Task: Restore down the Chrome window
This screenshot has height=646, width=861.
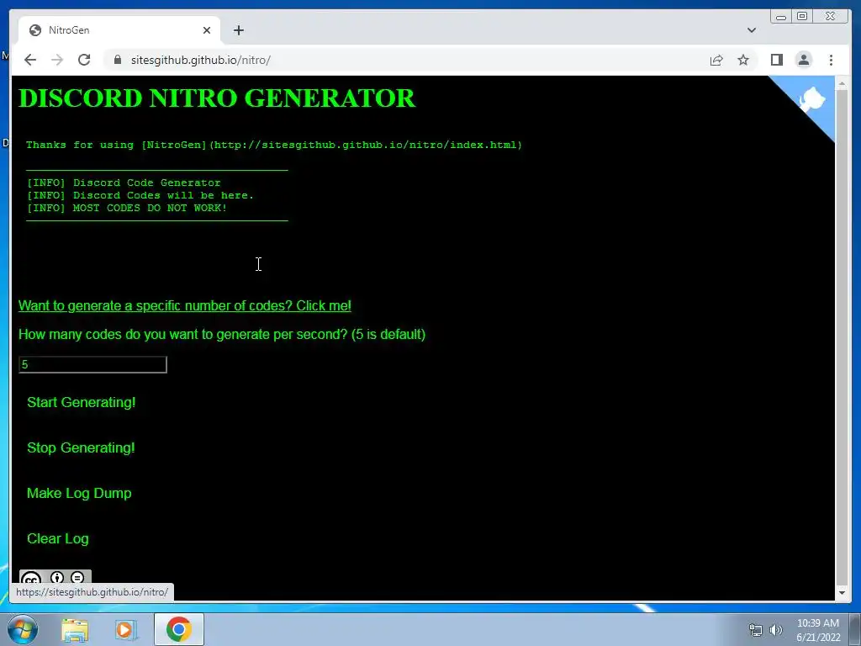Action: click(x=802, y=17)
